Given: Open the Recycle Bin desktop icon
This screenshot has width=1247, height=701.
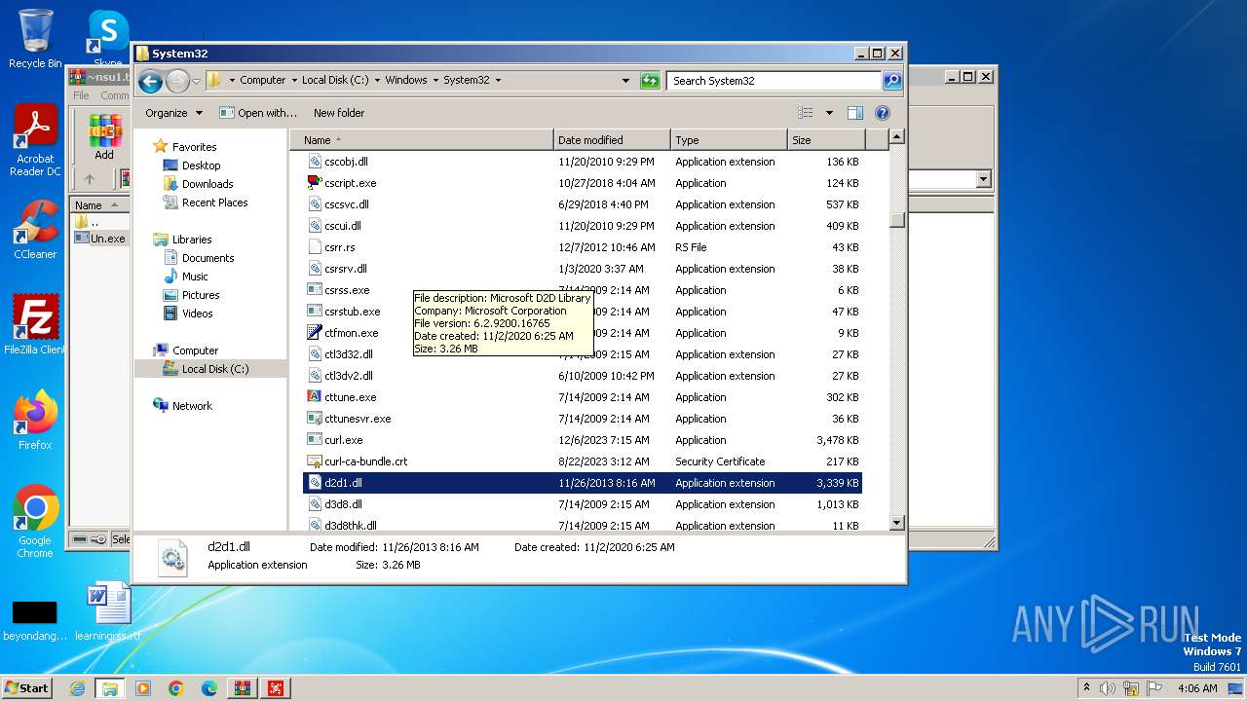Looking at the screenshot, I should pos(35,39).
